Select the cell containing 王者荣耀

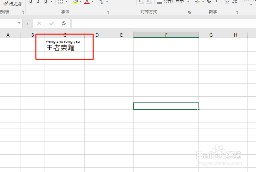tap(65, 45)
